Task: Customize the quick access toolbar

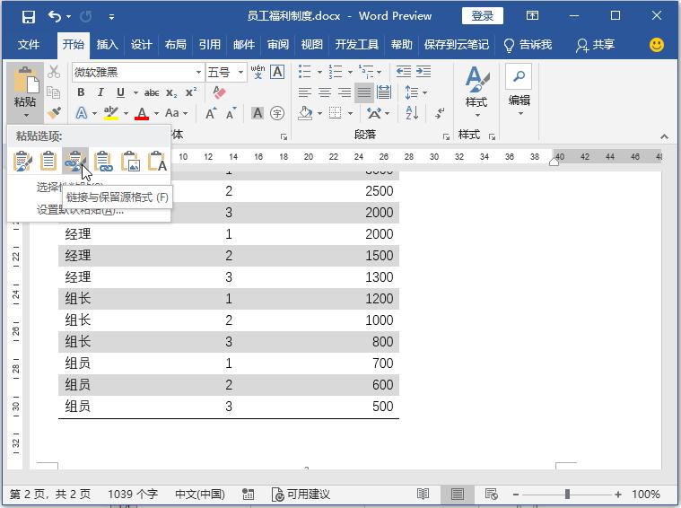Action: [x=111, y=17]
